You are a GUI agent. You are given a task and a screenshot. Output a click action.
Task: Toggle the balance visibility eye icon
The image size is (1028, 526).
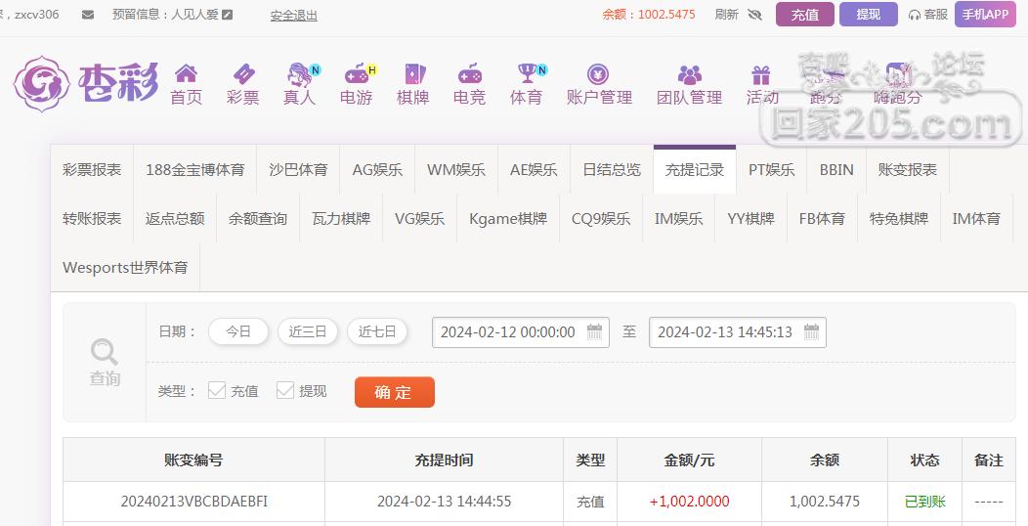pos(755,15)
